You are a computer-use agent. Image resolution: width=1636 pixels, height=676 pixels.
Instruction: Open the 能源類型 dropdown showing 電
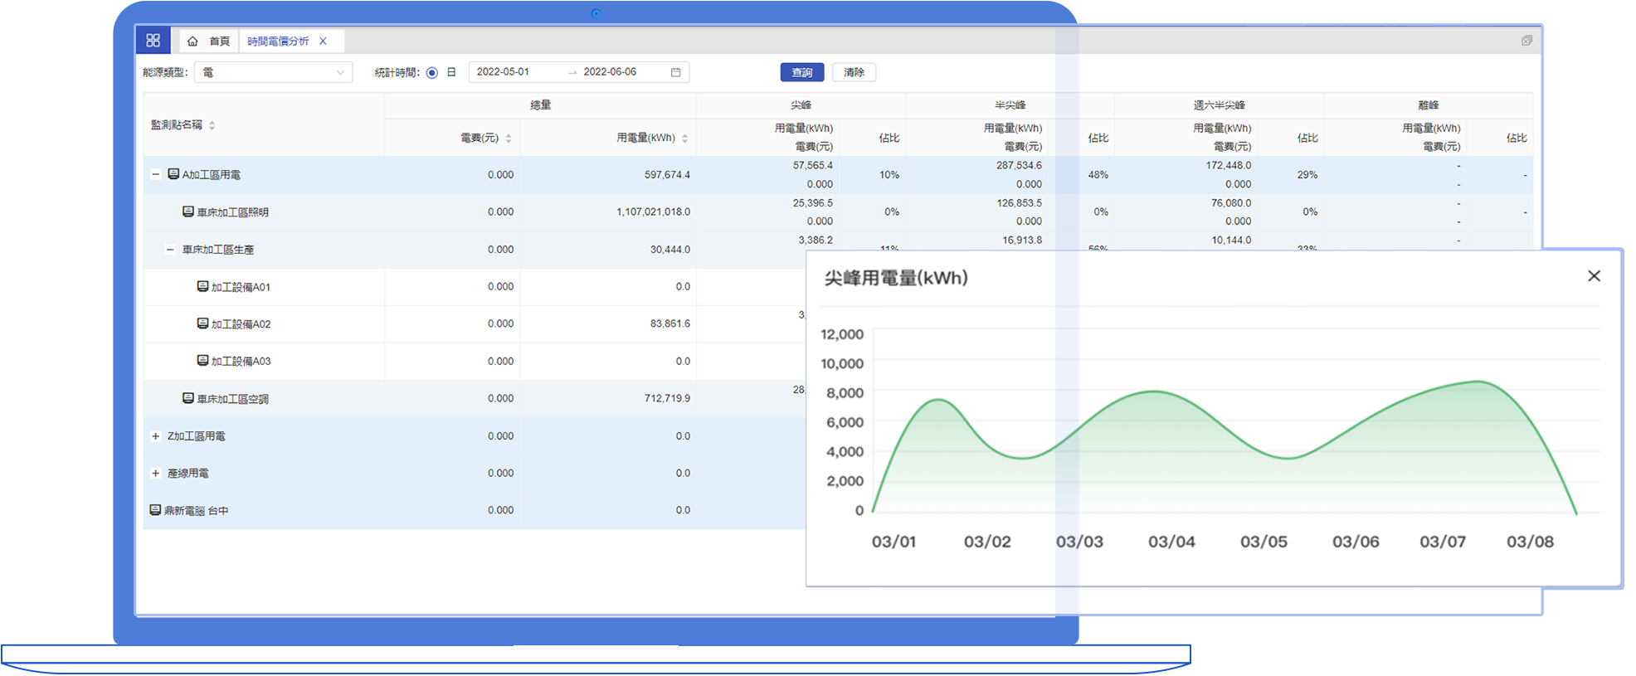(x=273, y=73)
